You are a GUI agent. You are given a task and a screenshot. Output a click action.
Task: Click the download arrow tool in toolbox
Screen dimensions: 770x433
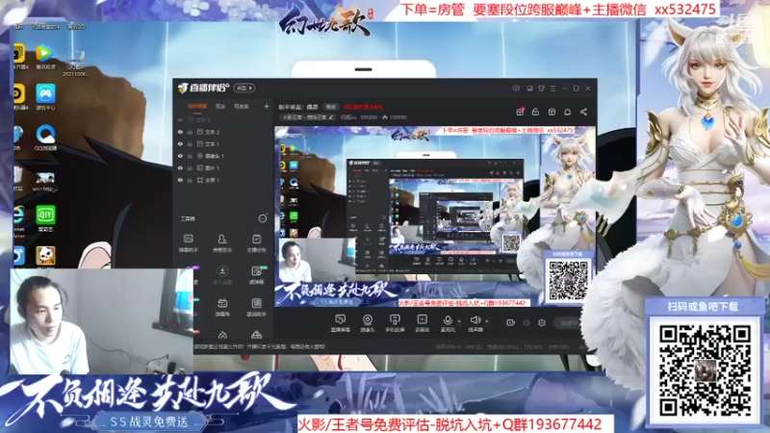tap(222, 275)
